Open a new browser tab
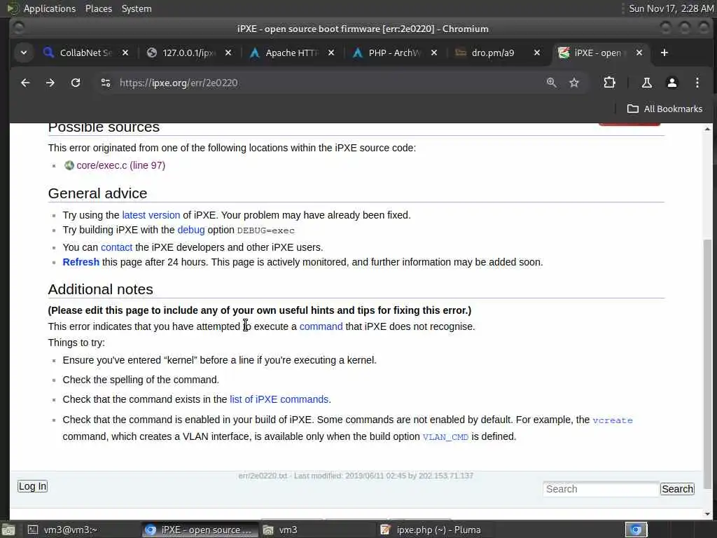The image size is (717, 538). click(664, 53)
